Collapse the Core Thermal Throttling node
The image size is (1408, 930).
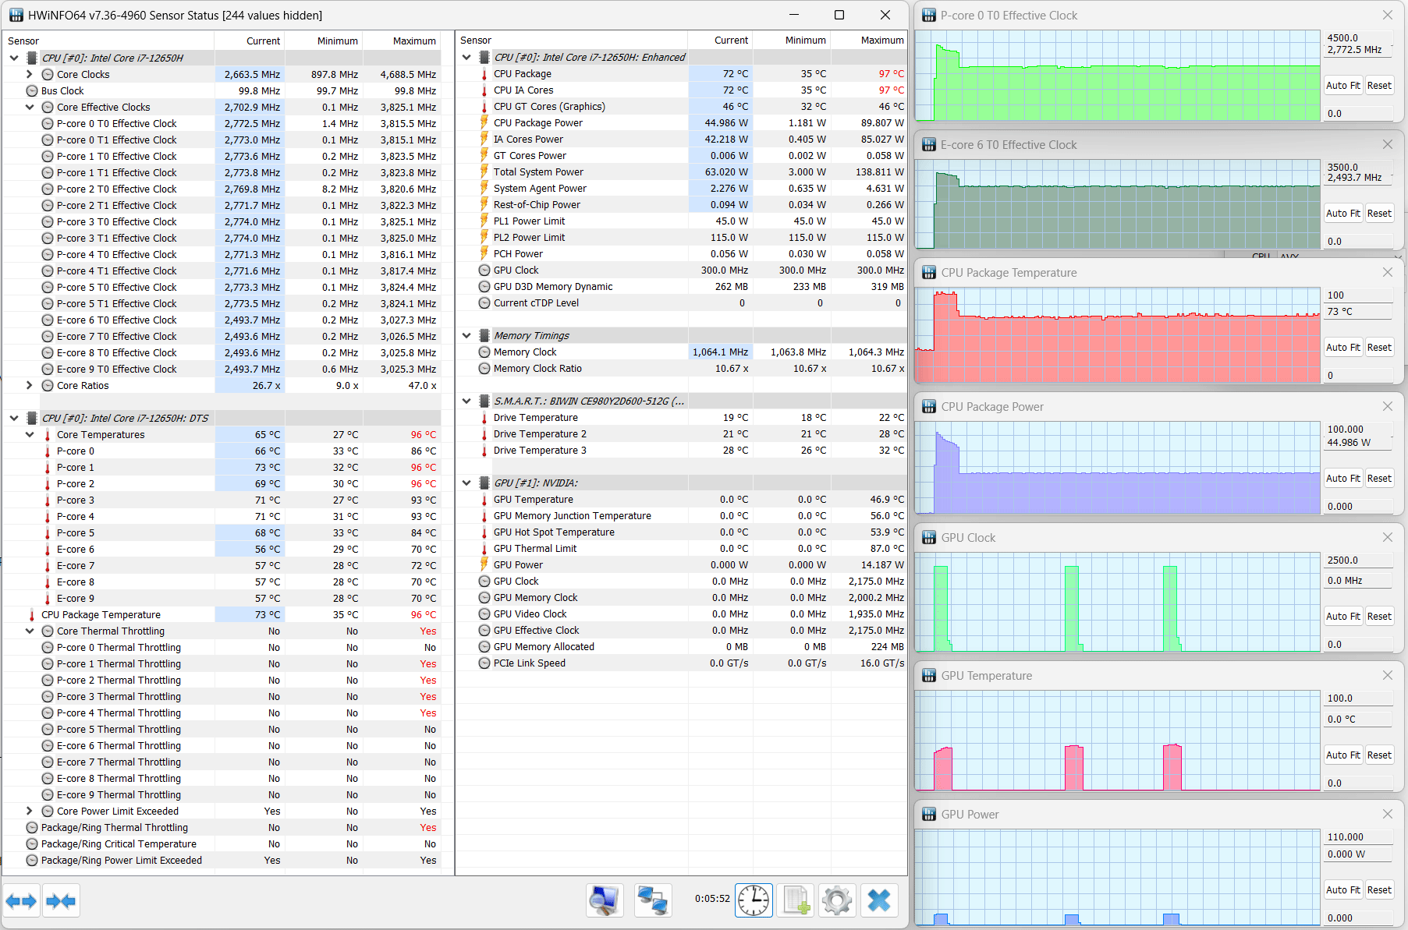[30, 631]
